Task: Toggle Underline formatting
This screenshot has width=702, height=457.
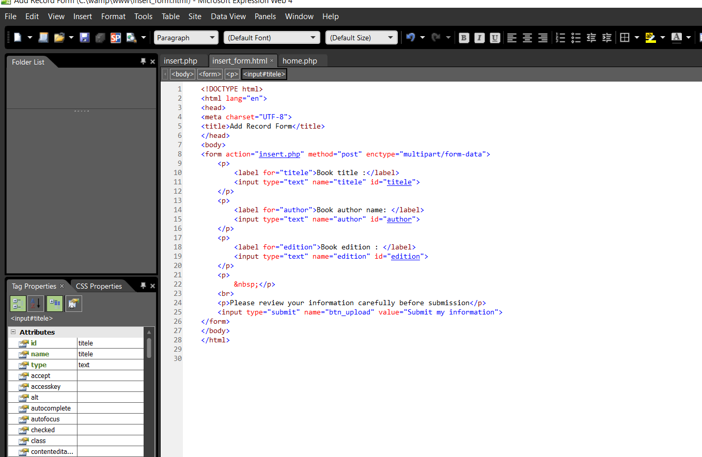Action: [x=495, y=38]
